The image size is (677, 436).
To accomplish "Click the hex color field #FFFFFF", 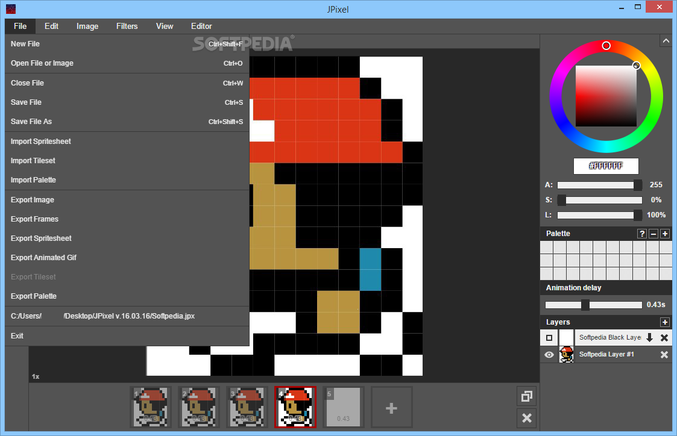I will tap(606, 166).
